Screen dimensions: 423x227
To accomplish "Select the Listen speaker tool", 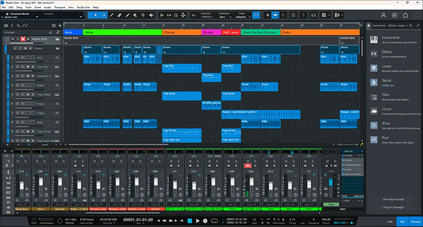I will tap(151, 15).
